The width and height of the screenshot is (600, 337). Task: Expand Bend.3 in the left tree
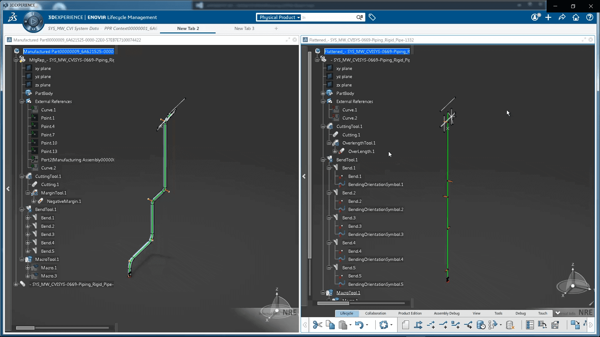point(28,234)
